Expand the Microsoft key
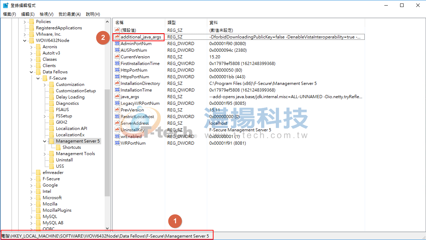This screenshot has width=426, height=240. (x=32, y=198)
